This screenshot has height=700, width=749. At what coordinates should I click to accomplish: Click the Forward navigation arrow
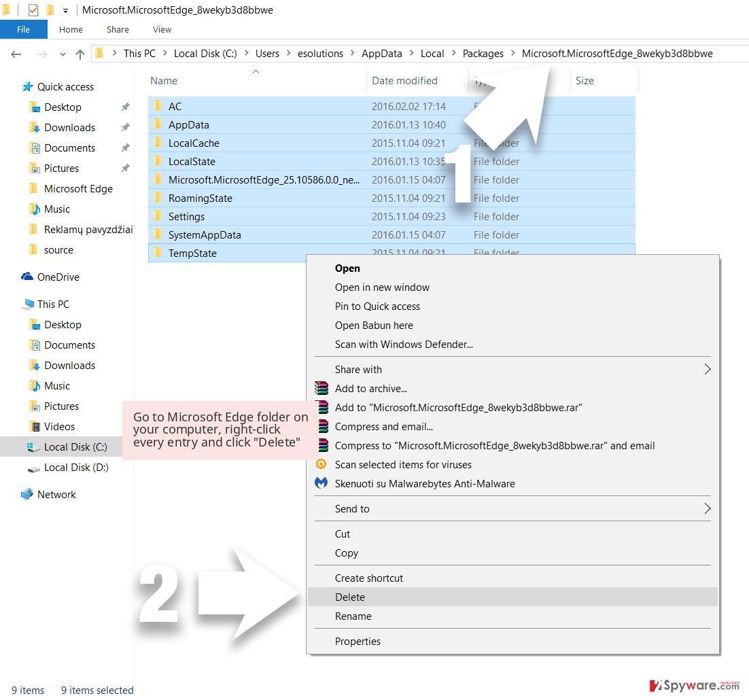(42, 54)
